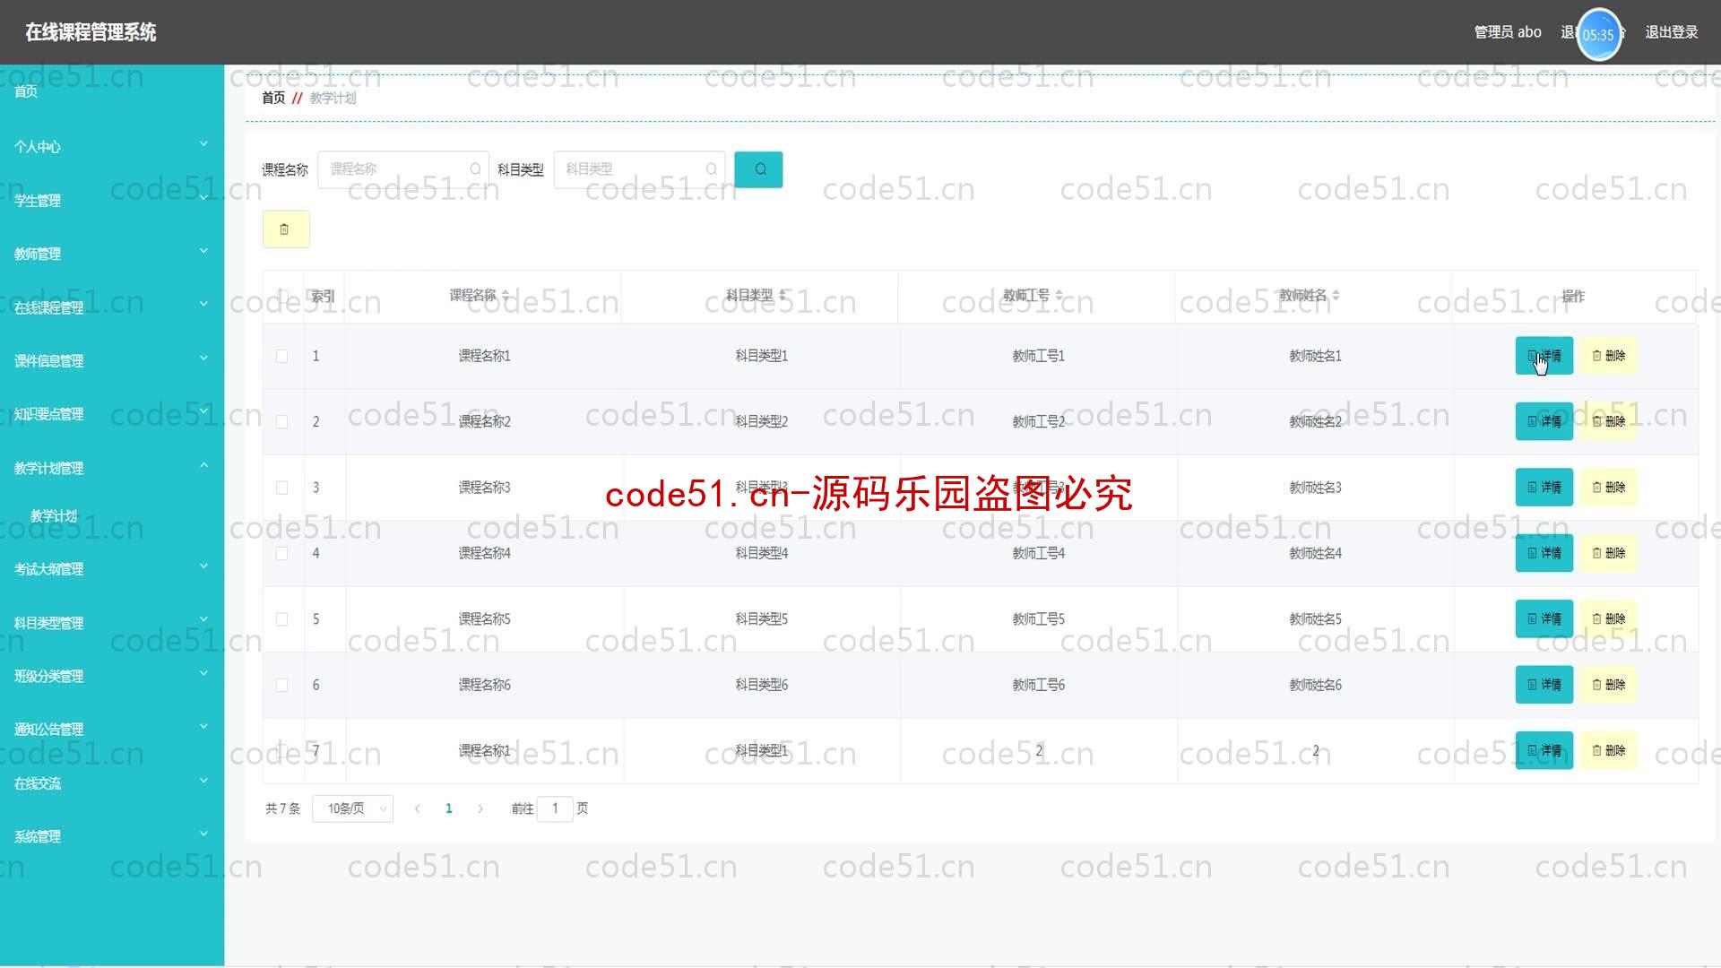
Task: Expand 系统管理 sidebar menu
Action: (112, 837)
